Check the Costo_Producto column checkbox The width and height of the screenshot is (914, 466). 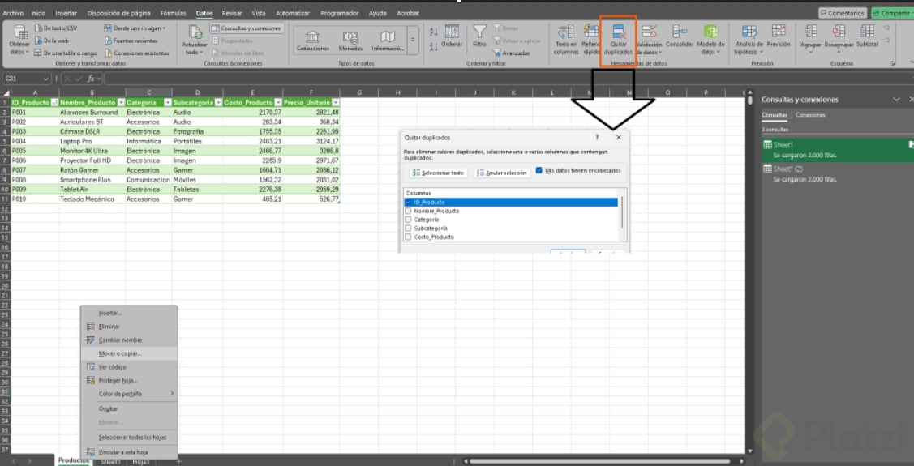[x=408, y=237]
